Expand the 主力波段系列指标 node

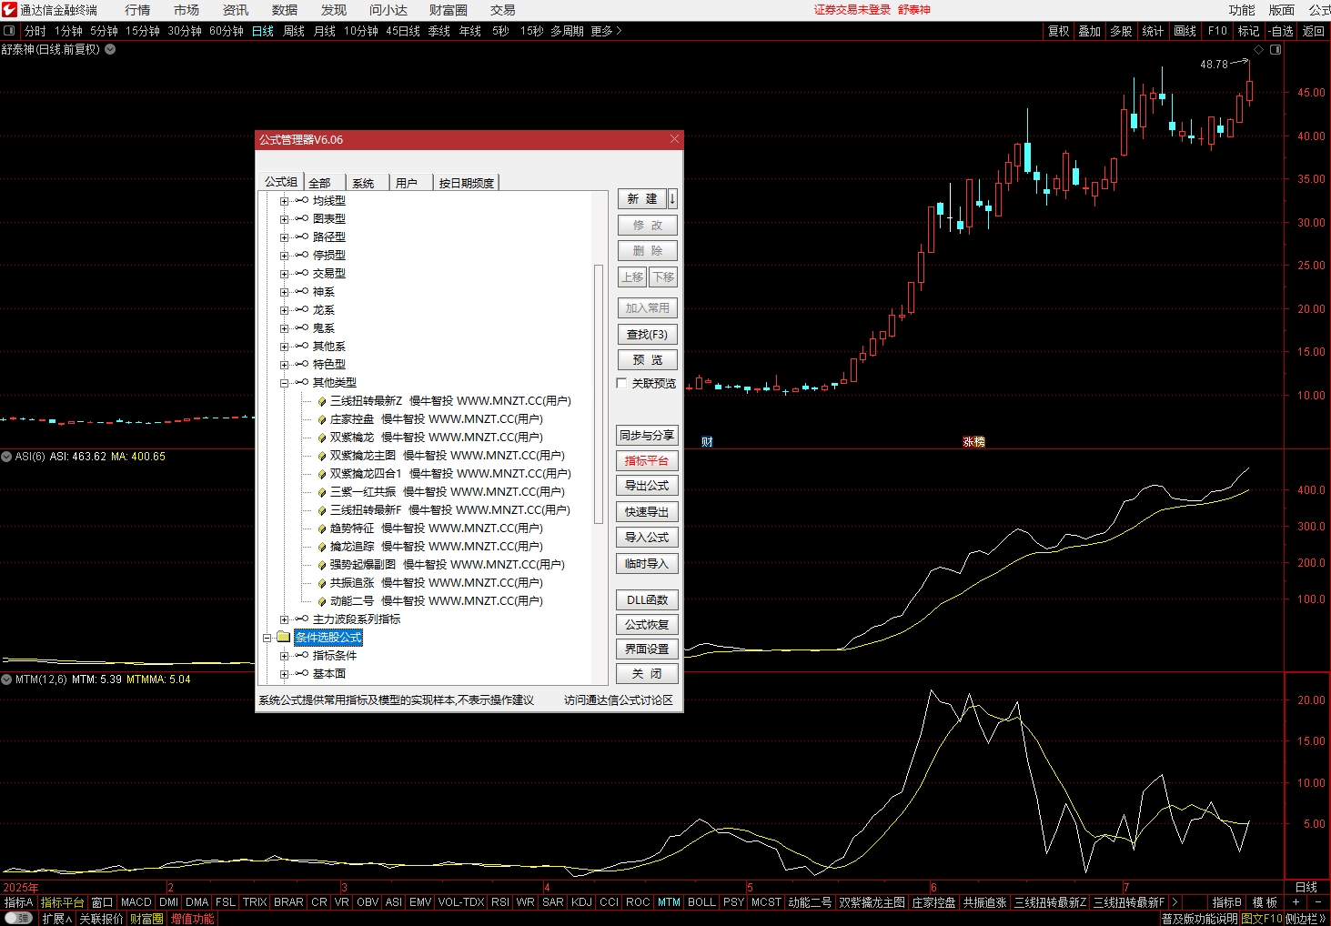[x=284, y=619]
